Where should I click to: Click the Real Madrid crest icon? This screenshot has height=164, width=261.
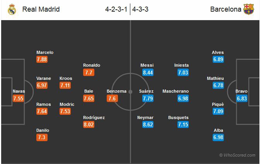point(12,9)
